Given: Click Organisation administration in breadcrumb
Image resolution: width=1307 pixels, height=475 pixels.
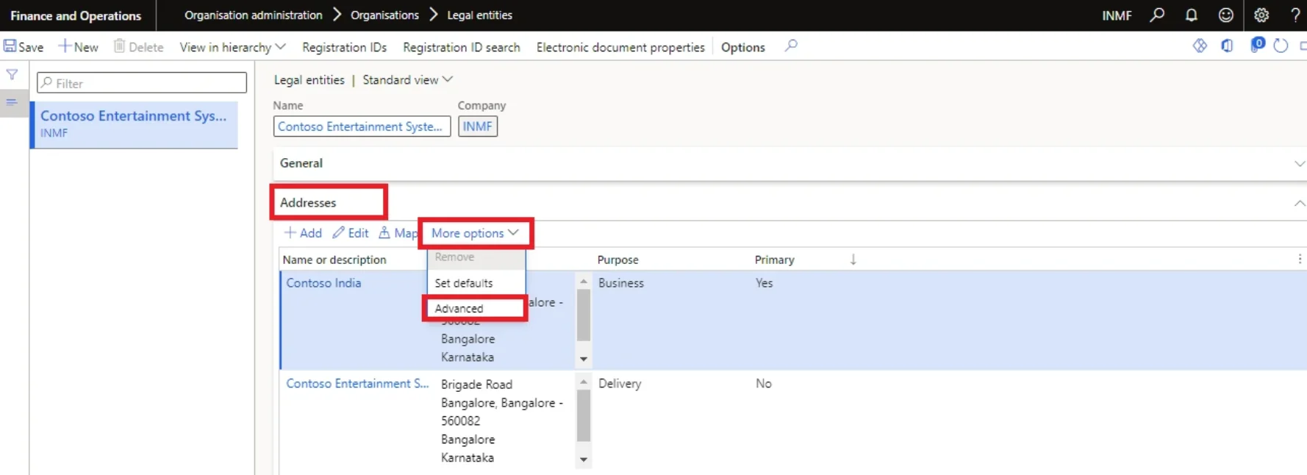Looking at the screenshot, I should [253, 15].
